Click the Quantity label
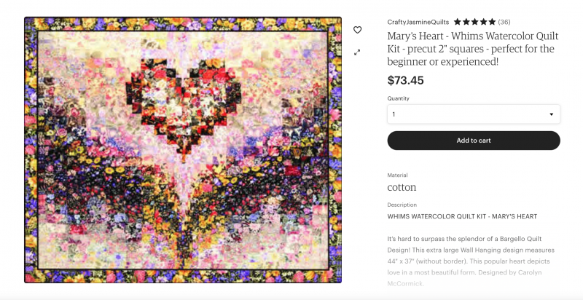The image size is (583, 300). (398, 98)
